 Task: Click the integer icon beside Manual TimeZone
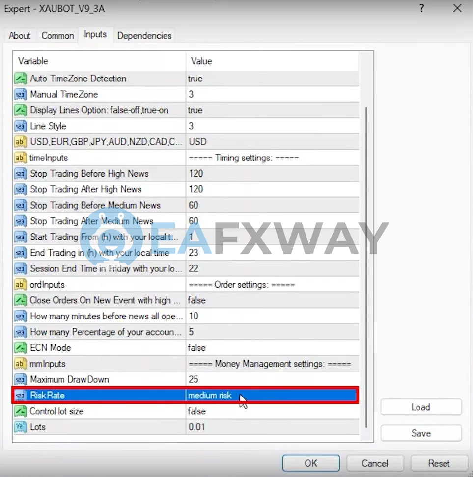(x=21, y=94)
